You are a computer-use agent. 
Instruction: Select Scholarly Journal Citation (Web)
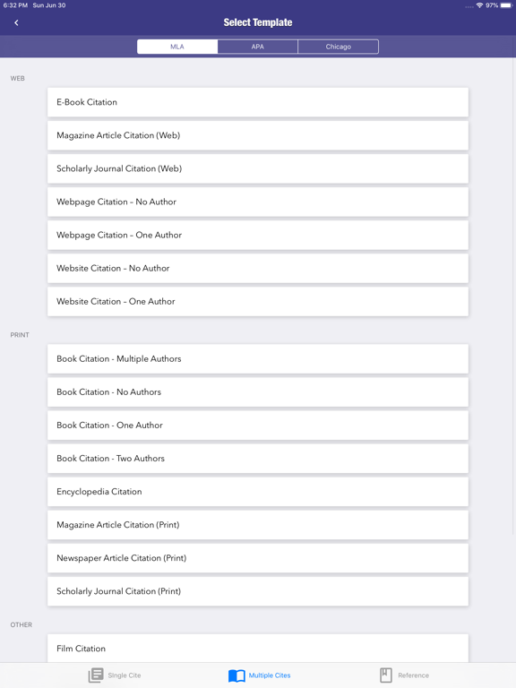pyautogui.click(x=258, y=168)
